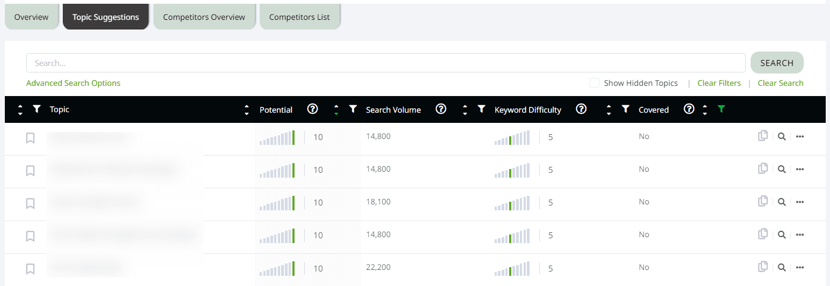Click the Potential bar in the 22,200 row

tap(277, 269)
